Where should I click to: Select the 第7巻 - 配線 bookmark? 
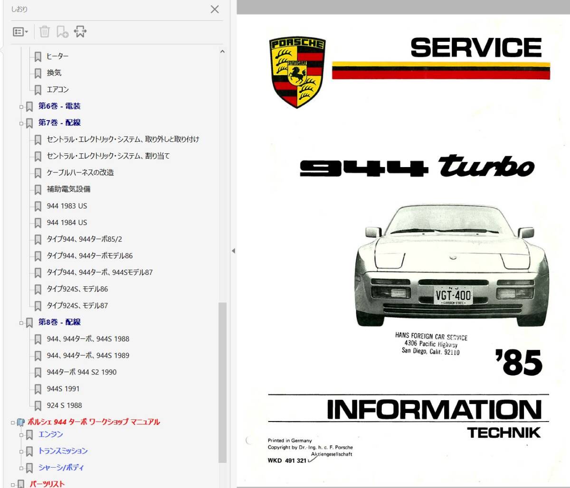pos(59,122)
